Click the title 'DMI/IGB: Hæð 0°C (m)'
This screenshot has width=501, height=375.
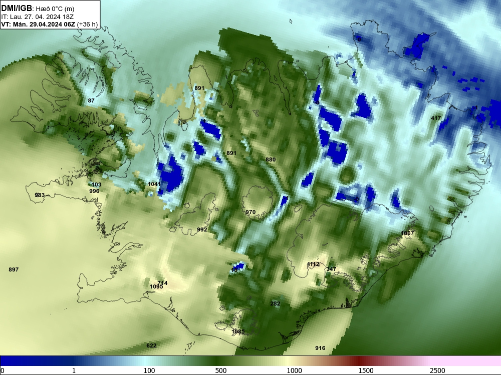pyautogui.click(x=38, y=8)
